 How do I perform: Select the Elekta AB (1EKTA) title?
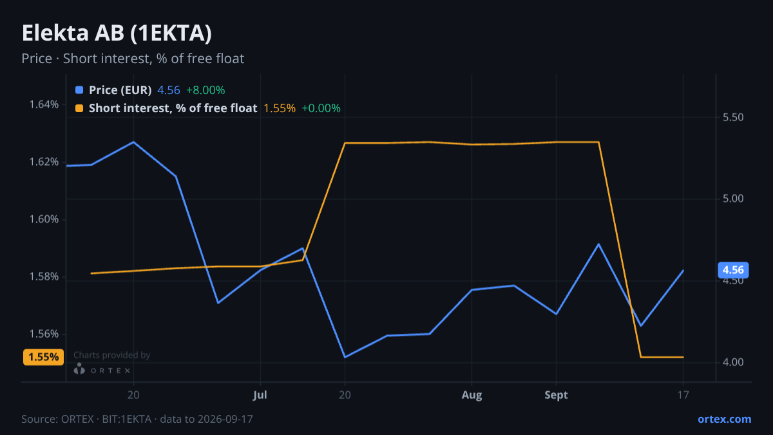coord(117,34)
